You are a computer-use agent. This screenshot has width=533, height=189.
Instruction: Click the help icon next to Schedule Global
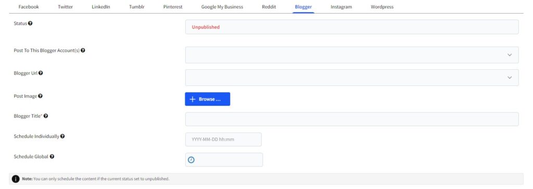pyautogui.click(x=52, y=157)
